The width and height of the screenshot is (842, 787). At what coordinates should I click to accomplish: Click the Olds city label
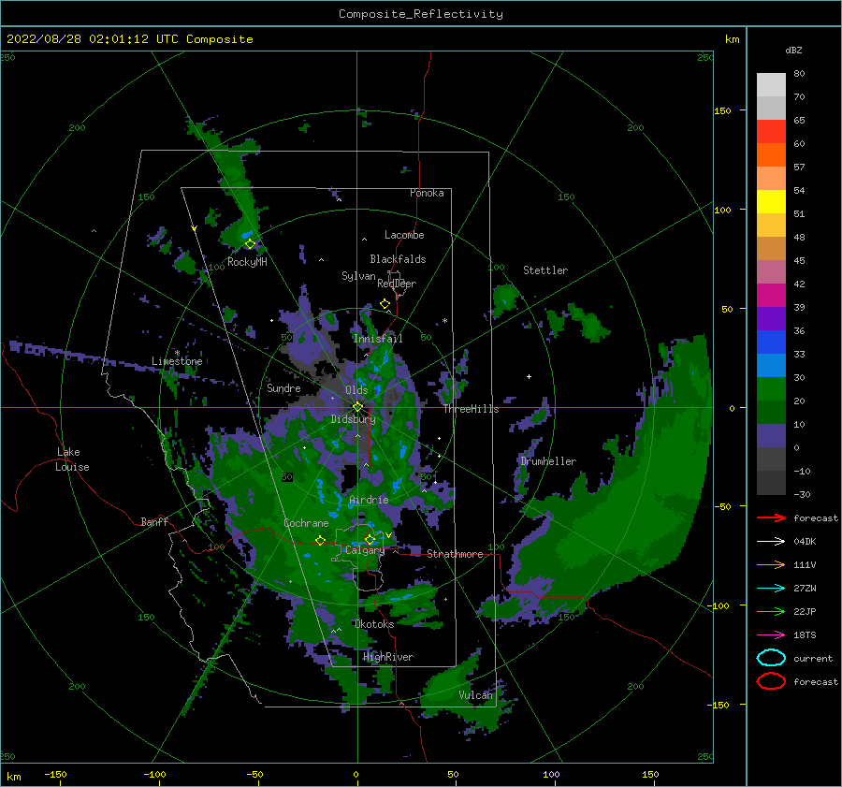click(x=356, y=390)
